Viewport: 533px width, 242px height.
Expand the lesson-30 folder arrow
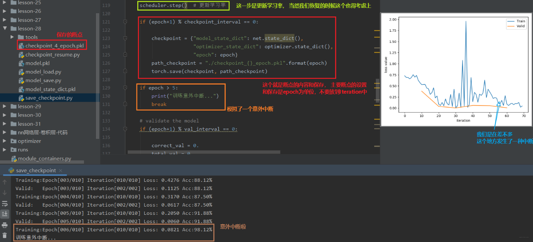pos(5,115)
